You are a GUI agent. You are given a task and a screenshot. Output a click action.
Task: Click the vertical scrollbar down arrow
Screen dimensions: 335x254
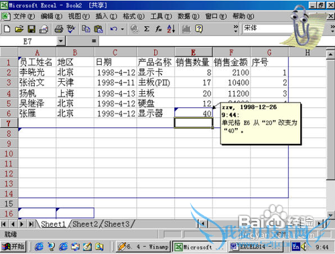pos(330,215)
